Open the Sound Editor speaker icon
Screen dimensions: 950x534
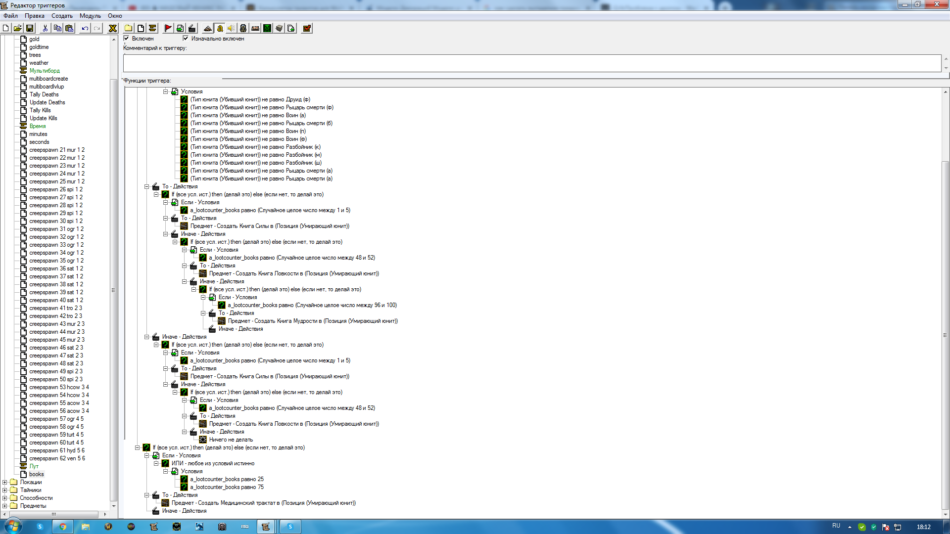point(231,29)
